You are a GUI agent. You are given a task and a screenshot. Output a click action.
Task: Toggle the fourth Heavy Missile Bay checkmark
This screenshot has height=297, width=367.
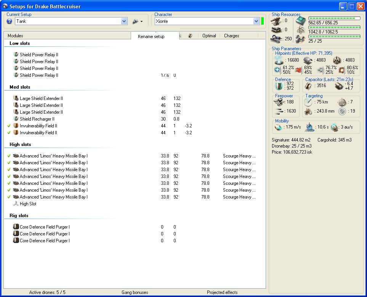coord(9,176)
